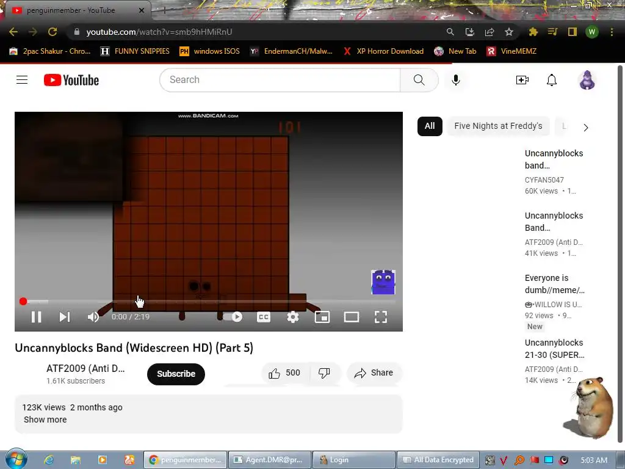Image resolution: width=625 pixels, height=469 pixels.
Task: Click the channel watermark in video corner
Action: point(383,282)
